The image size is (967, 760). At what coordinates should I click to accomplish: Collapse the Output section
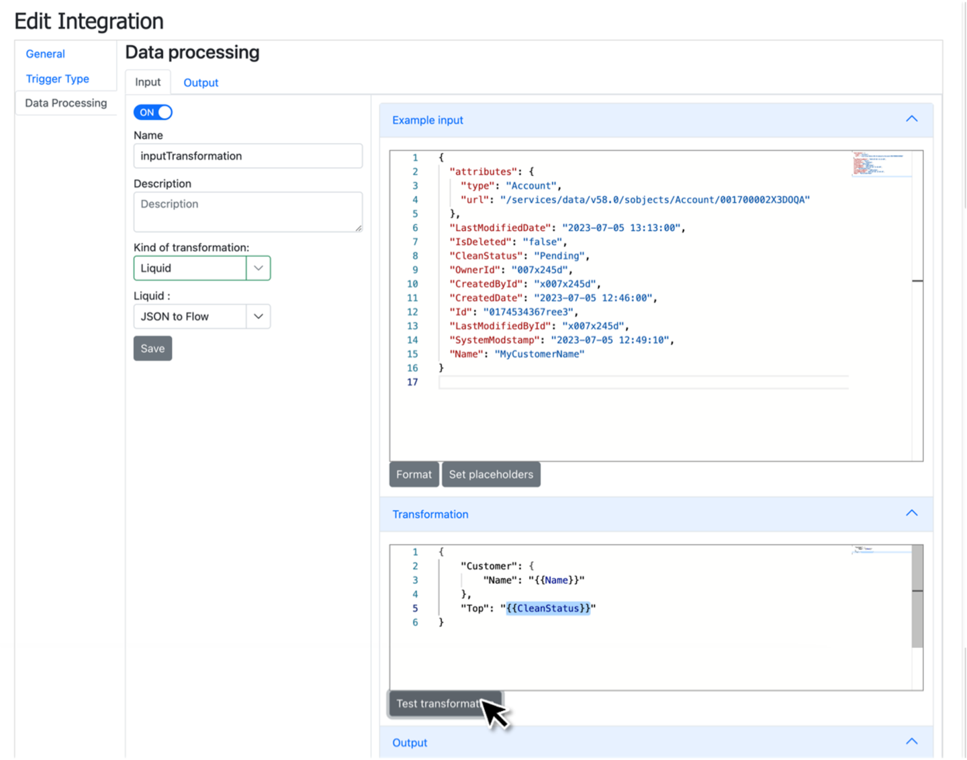tap(911, 741)
